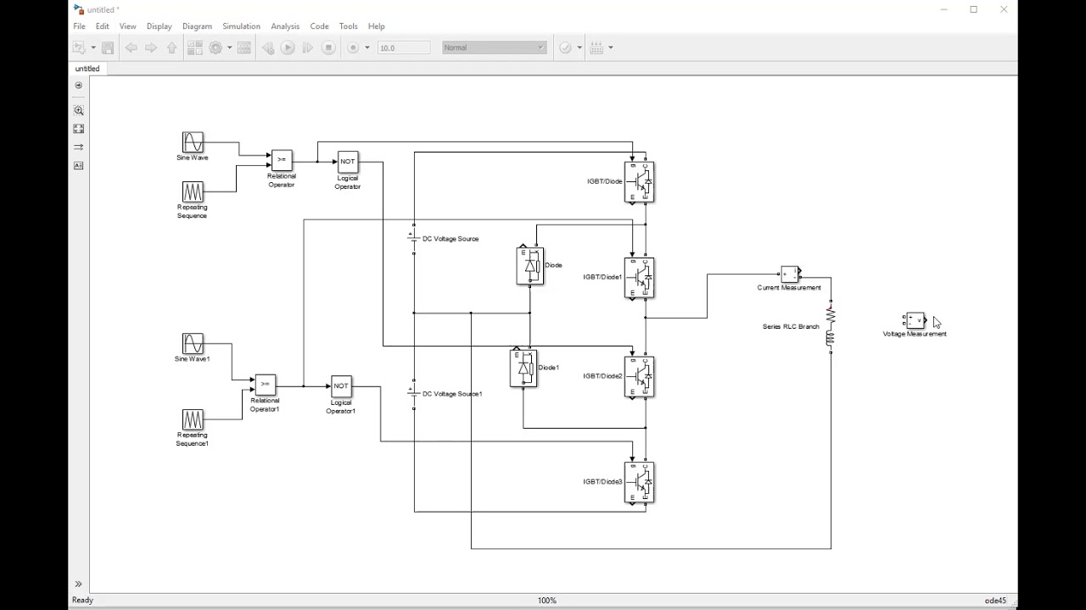
Task: Click the simulation stop time field showing 10.0
Action: coord(404,47)
